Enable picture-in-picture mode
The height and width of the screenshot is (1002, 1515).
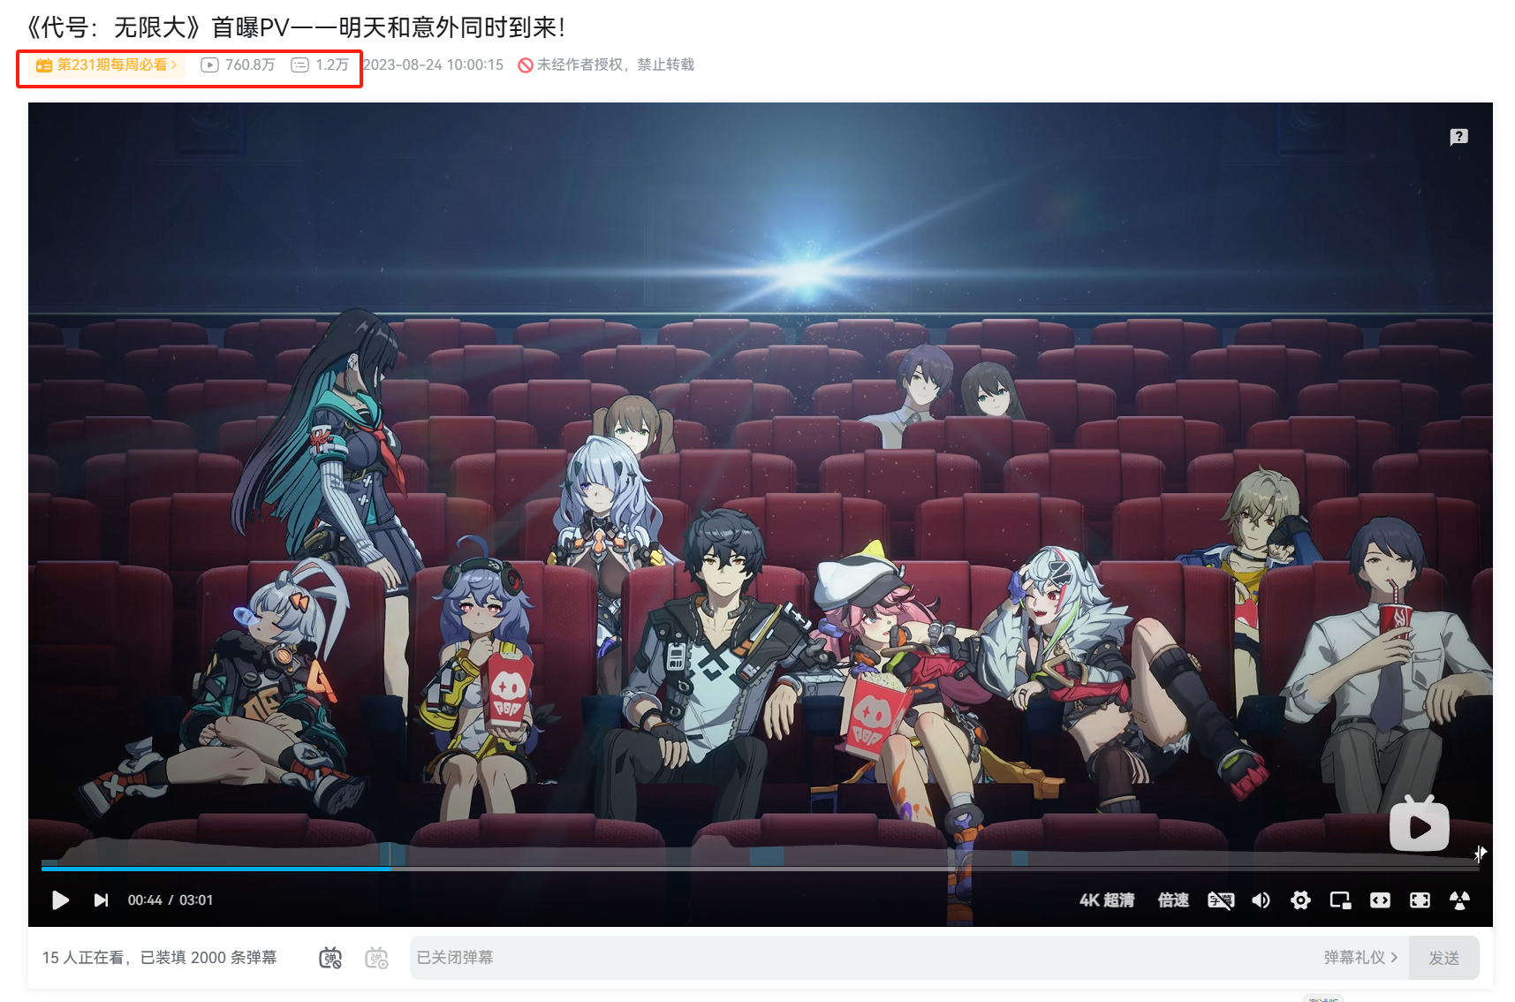pos(1340,900)
